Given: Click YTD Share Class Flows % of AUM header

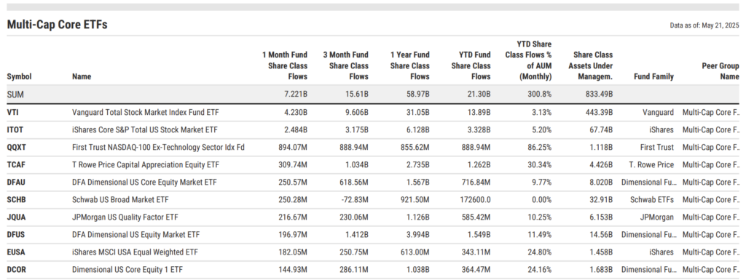Looking at the screenshot, I should 528,60.
